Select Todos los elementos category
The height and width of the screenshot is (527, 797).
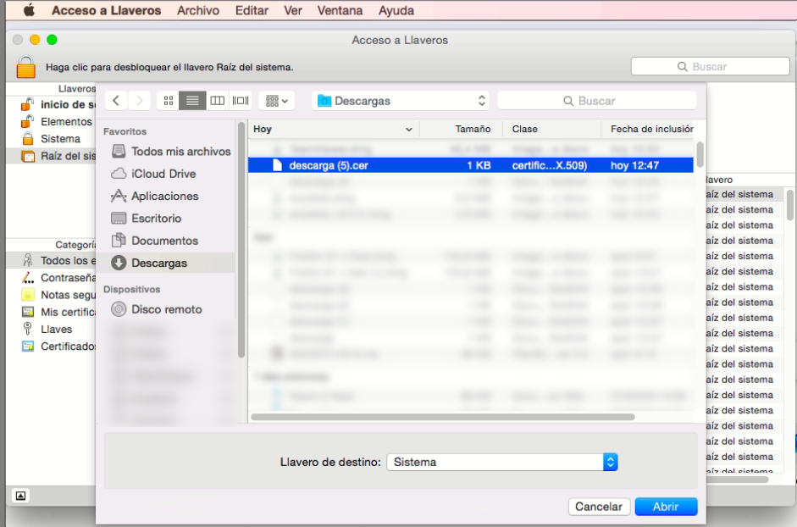click(x=52, y=260)
